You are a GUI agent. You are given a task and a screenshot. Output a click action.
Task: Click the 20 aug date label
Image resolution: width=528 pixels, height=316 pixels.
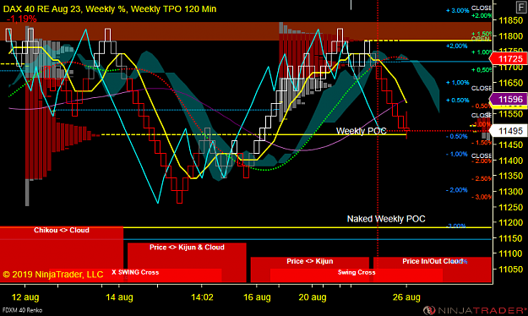coord(313,297)
